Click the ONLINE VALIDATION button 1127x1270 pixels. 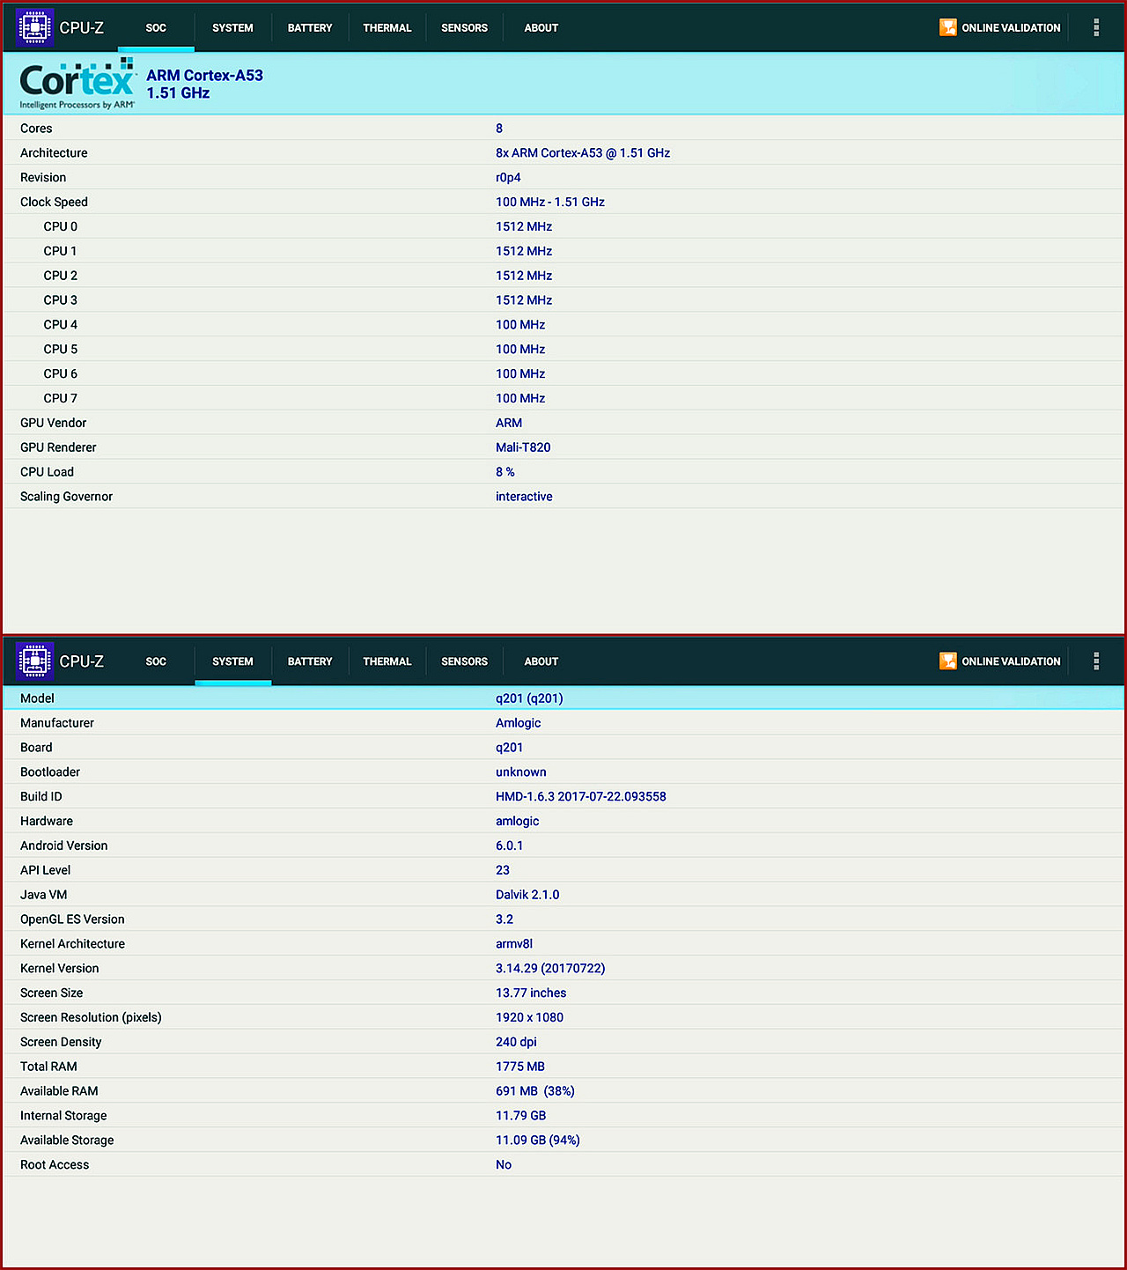[x=1000, y=27]
